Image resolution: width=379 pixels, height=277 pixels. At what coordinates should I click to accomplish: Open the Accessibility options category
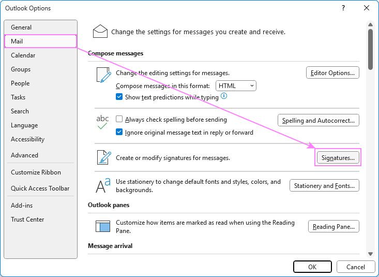click(x=41, y=139)
